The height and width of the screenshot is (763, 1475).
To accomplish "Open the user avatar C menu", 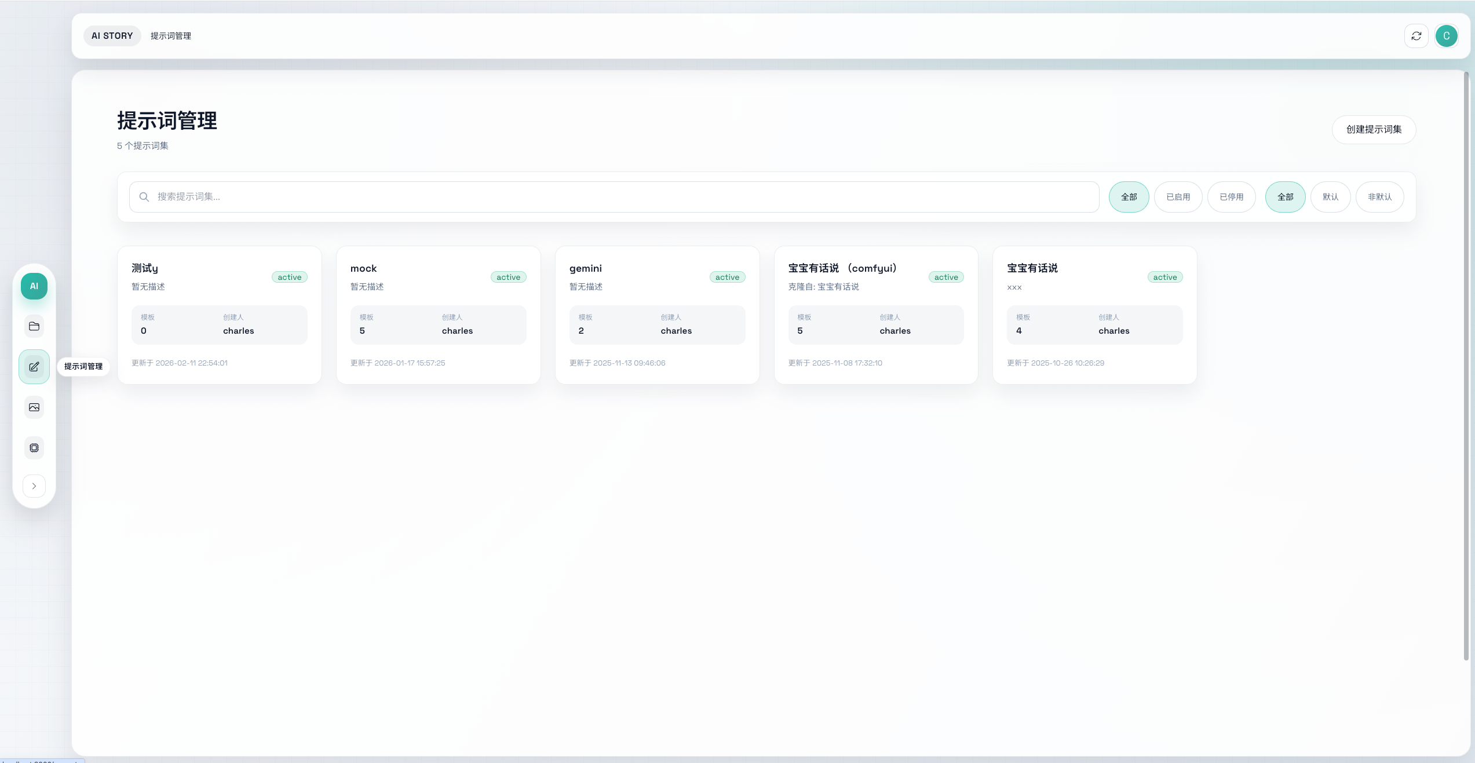I will [1447, 36].
